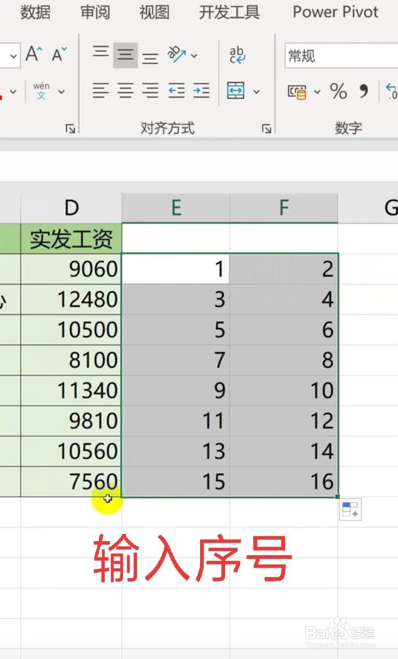Decrease the cell indent

pos(177,91)
